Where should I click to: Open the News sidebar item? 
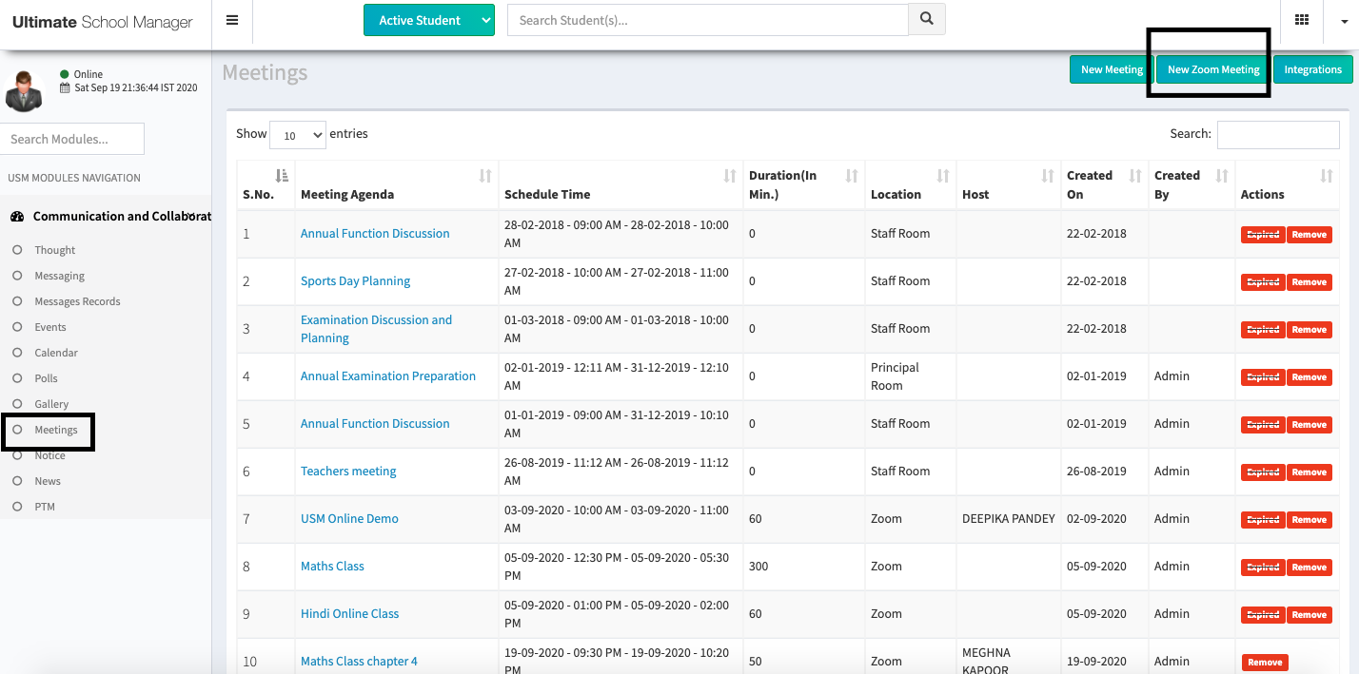48,481
